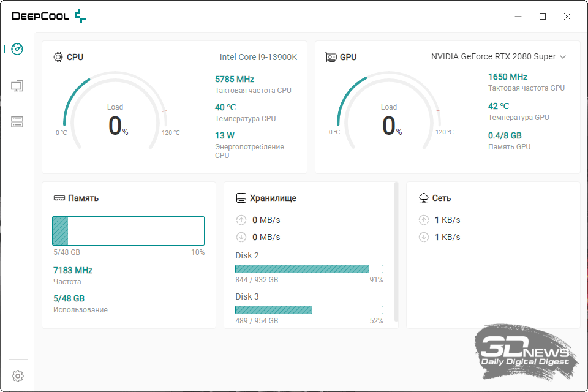Click the 1650 MHz GPU clock value
588x392 pixels.
click(x=507, y=77)
